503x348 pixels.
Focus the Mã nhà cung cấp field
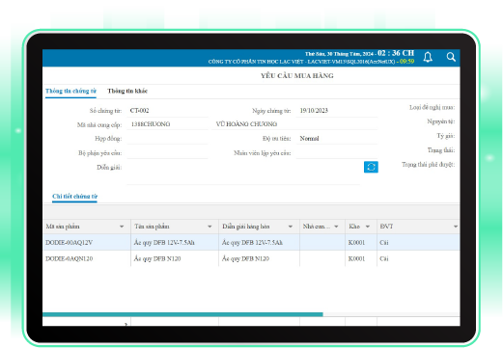tap(167, 124)
